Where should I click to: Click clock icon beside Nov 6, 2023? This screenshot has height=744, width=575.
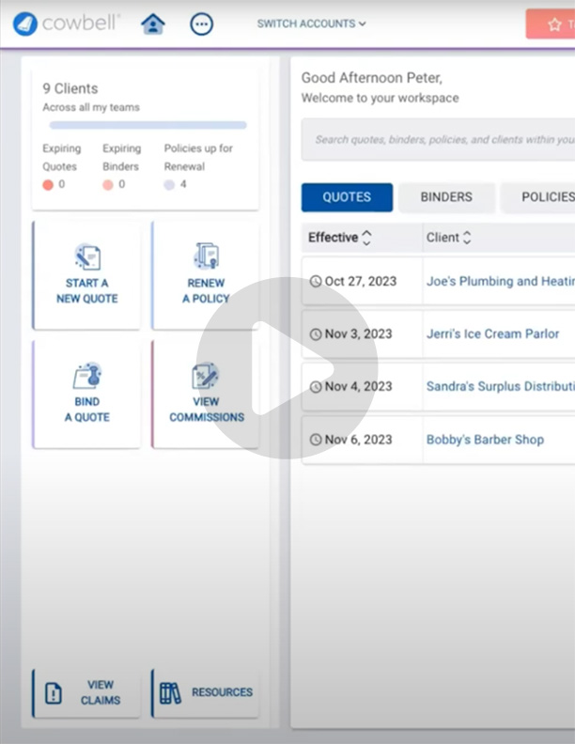tap(316, 440)
